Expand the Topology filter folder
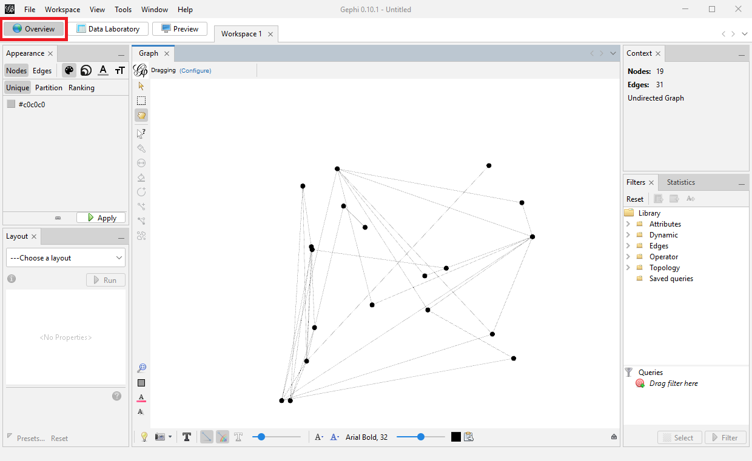752x461 pixels. (x=628, y=267)
